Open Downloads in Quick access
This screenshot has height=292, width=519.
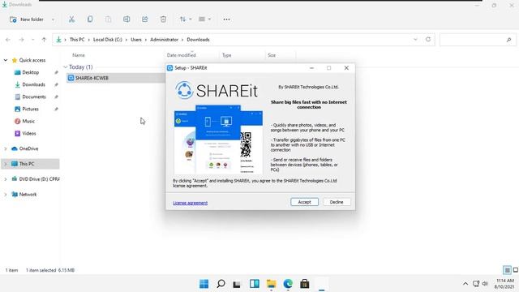[33, 84]
